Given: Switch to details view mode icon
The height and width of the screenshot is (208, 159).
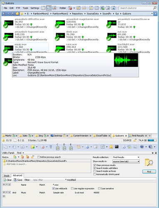Looking at the screenshot, I should pos(43,8).
